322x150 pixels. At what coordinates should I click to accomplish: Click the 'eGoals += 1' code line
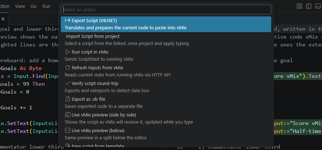click(x=16, y=108)
